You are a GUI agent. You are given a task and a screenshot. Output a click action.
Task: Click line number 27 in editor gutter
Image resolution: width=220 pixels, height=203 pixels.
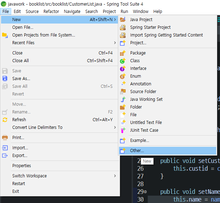(140, 176)
